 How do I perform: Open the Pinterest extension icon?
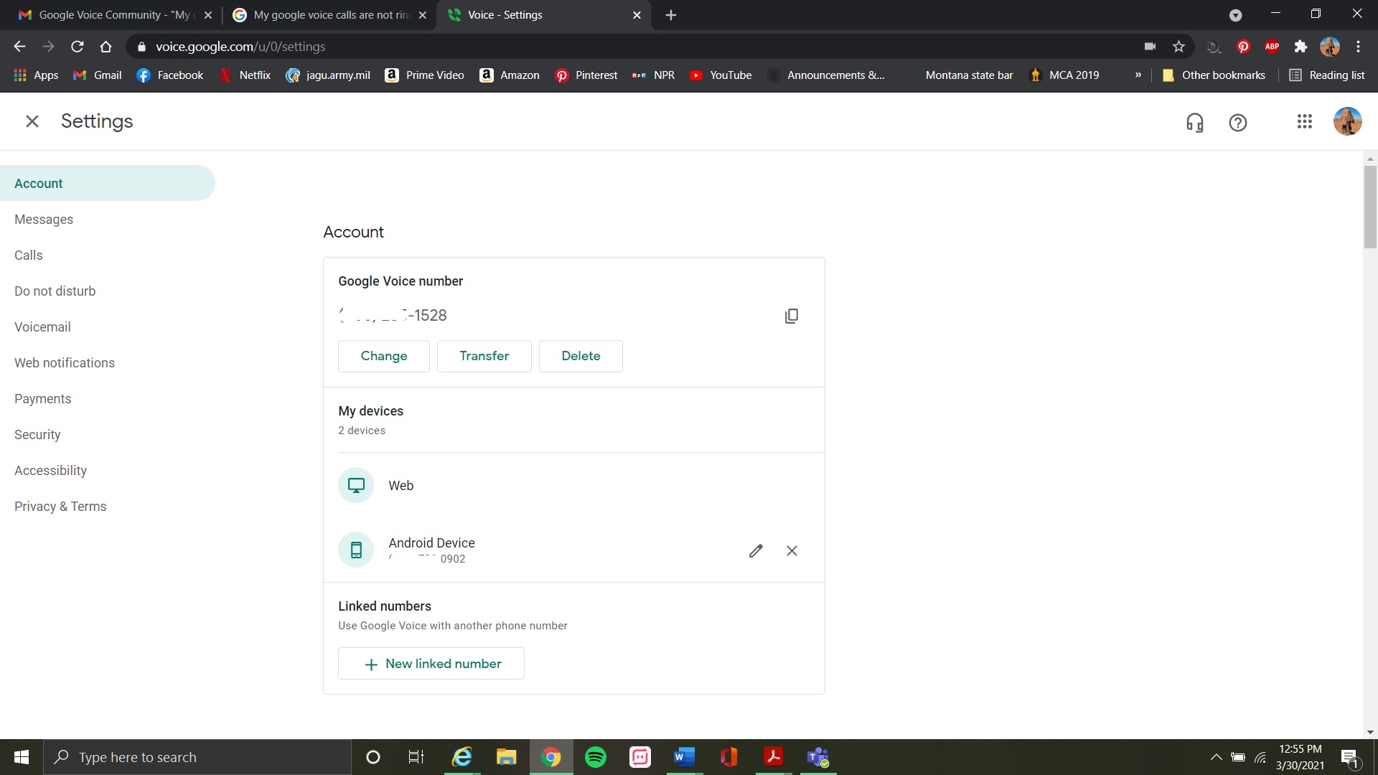(1243, 47)
